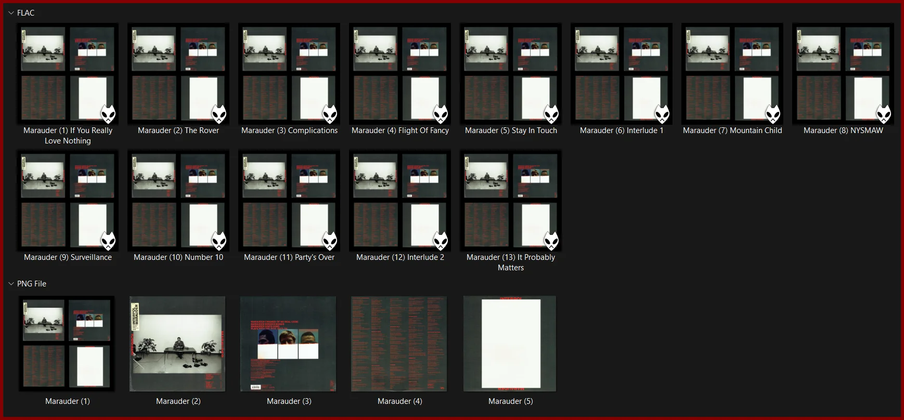Click foobar2000 badge on Surveillance file
The height and width of the screenshot is (420, 904).
[x=108, y=241]
